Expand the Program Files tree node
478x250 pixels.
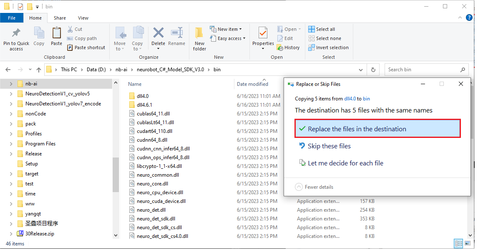11,144
